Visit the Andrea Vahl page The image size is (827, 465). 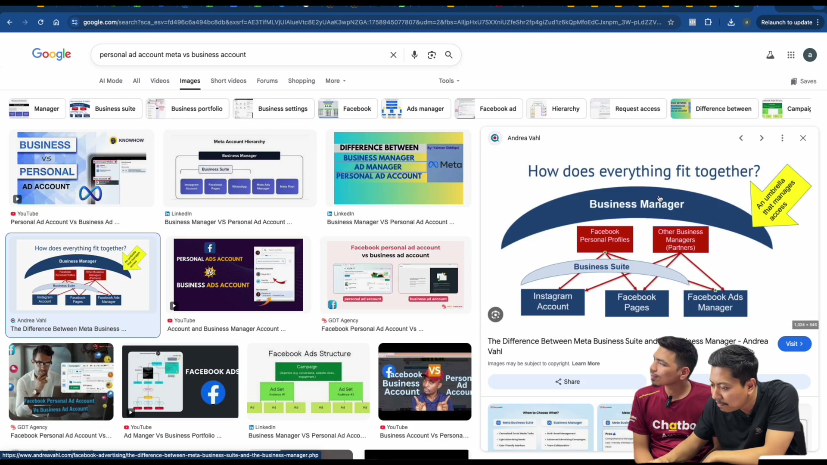794,344
